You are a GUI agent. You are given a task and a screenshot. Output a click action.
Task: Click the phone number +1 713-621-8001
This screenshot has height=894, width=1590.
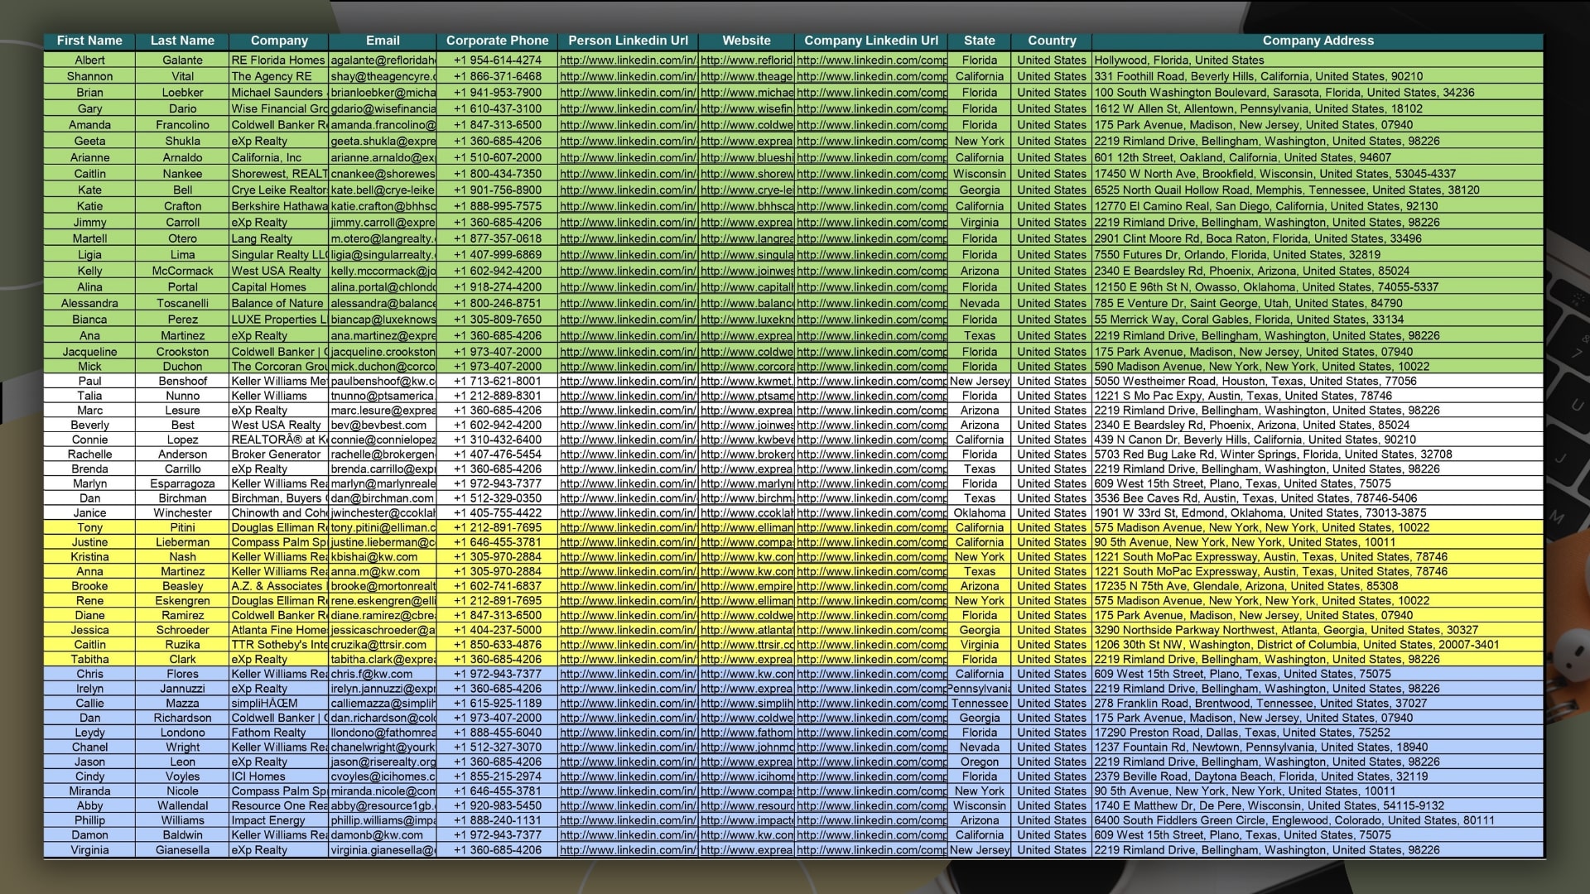pyautogui.click(x=497, y=382)
